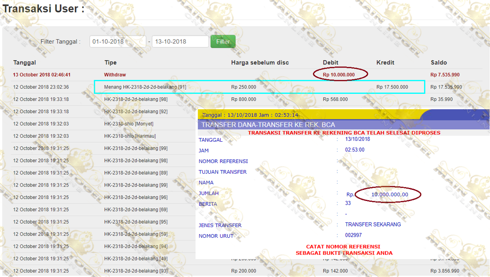Click the Saldo column header
Image resolution: width=490 pixels, height=277 pixels.
click(x=439, y=63)
